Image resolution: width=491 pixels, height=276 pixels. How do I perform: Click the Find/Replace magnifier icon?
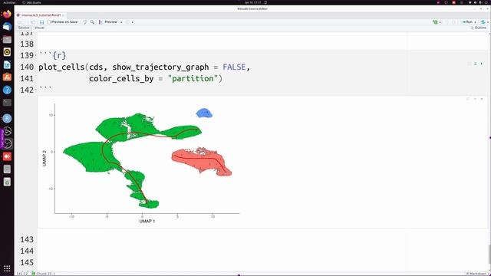coord(92,22)
